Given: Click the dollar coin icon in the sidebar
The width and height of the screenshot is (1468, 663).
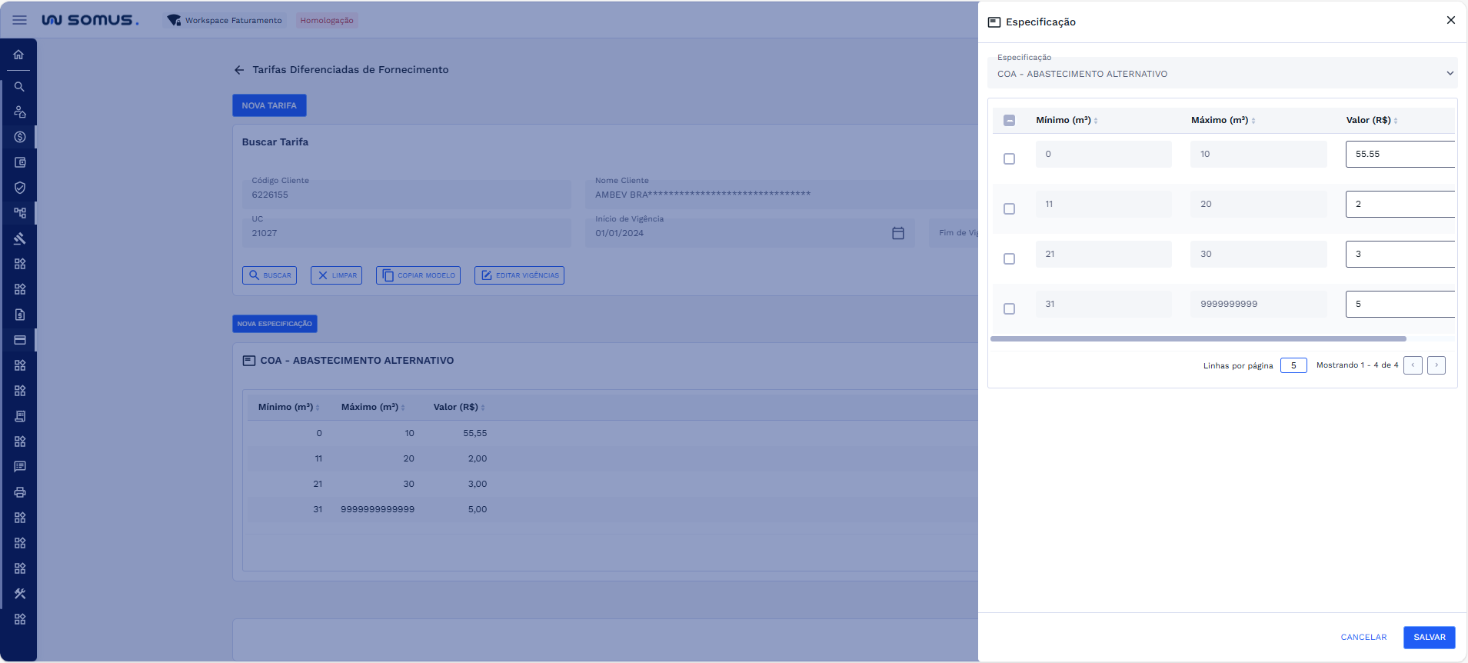Looking at the screenshot, I should tap(20, 137).
